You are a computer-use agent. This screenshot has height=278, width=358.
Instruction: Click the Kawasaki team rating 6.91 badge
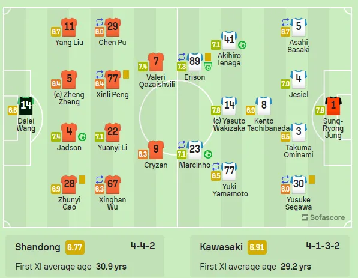[x=257, y=247]
